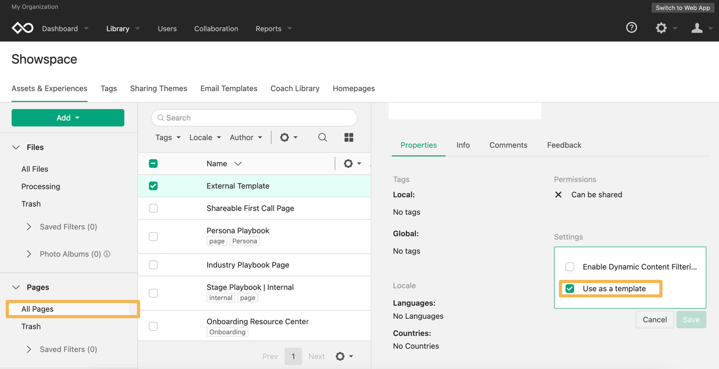Open column settings gear in Name header
This screenshot has width=719, height=369.
[348, 164]
